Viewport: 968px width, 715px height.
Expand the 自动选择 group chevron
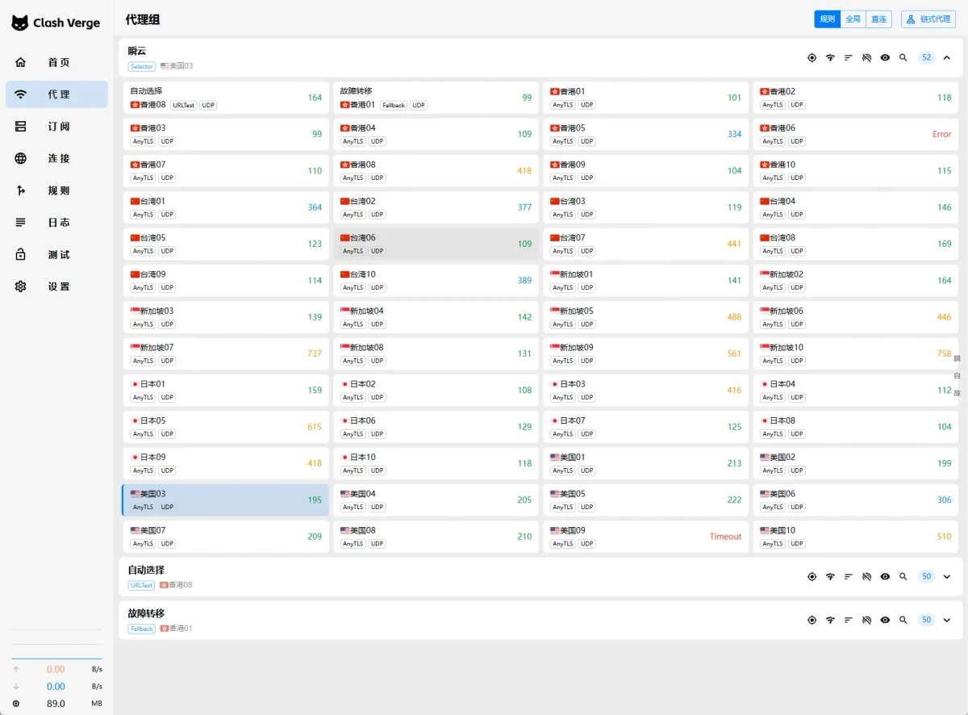coord(947,577)
